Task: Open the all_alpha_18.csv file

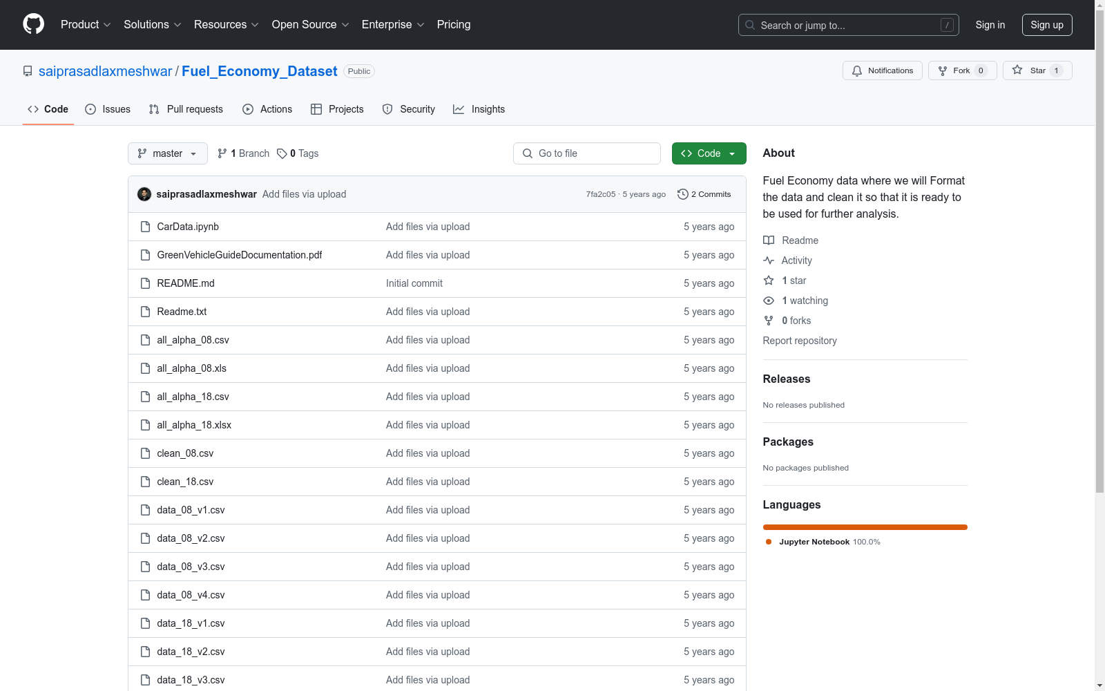Action: click(x=193, y=397)
